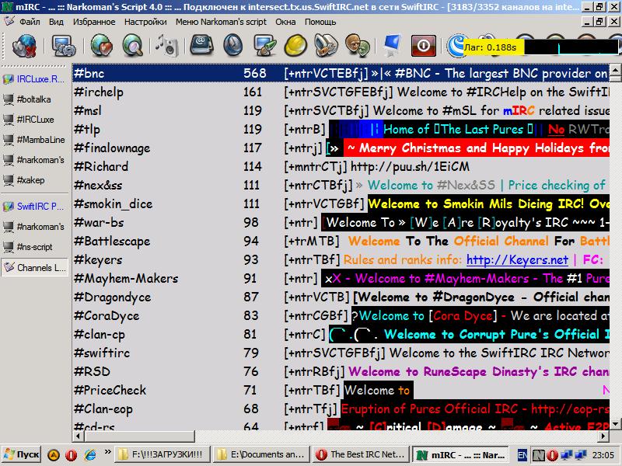
Task: Click the Лаг: 0.188s lag indicator
Action: point(494,47)
